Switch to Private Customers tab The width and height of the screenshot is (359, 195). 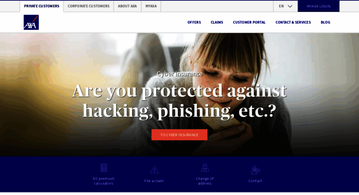(42, 6)
